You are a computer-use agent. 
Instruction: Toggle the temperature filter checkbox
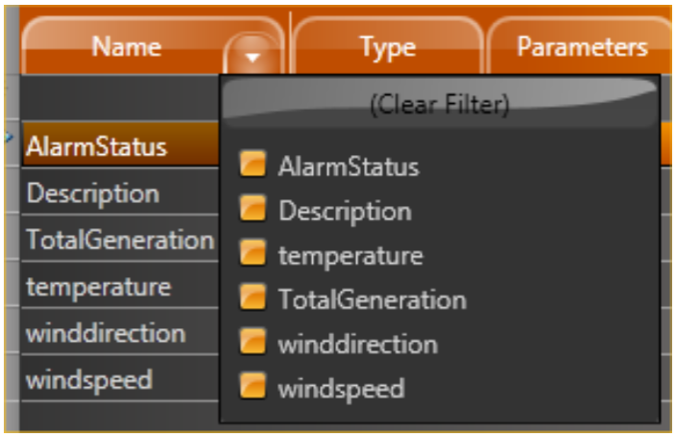pyautogui.click(x=252, y=255)
